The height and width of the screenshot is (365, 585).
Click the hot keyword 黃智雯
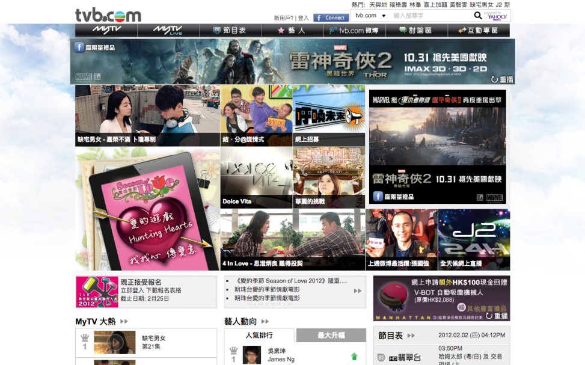(x=458, y=4)
